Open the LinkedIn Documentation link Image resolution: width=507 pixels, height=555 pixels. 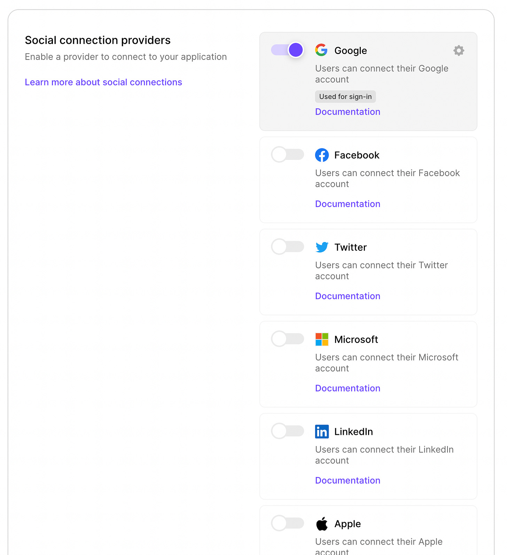pos(347,480)
